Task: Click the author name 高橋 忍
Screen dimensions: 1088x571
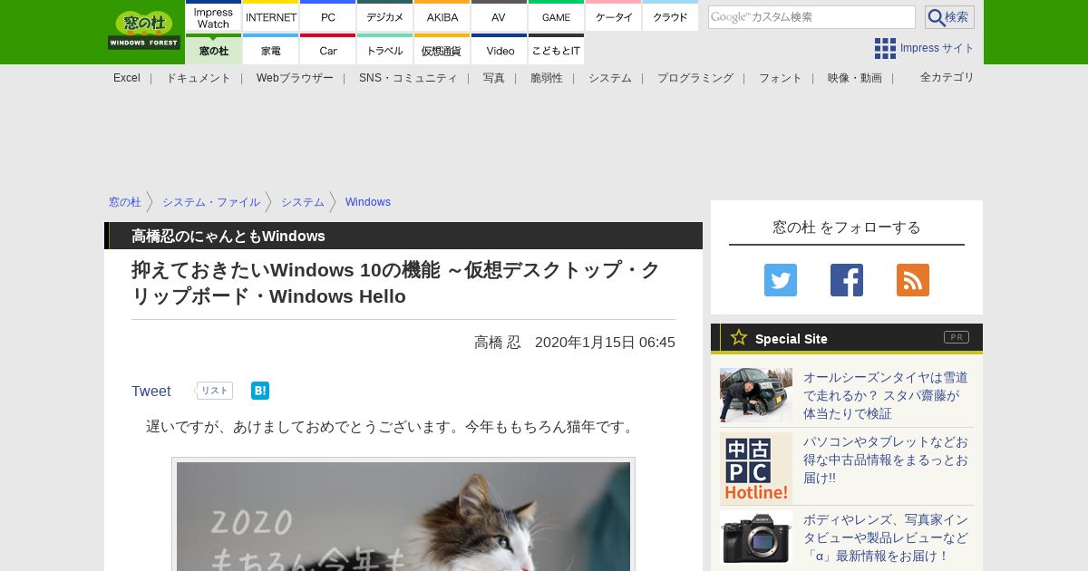Action: coord(498,342)
